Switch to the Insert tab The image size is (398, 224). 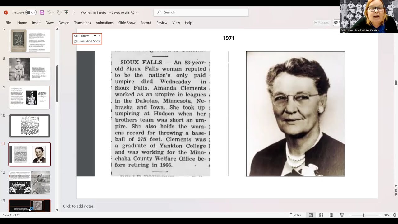36,23
